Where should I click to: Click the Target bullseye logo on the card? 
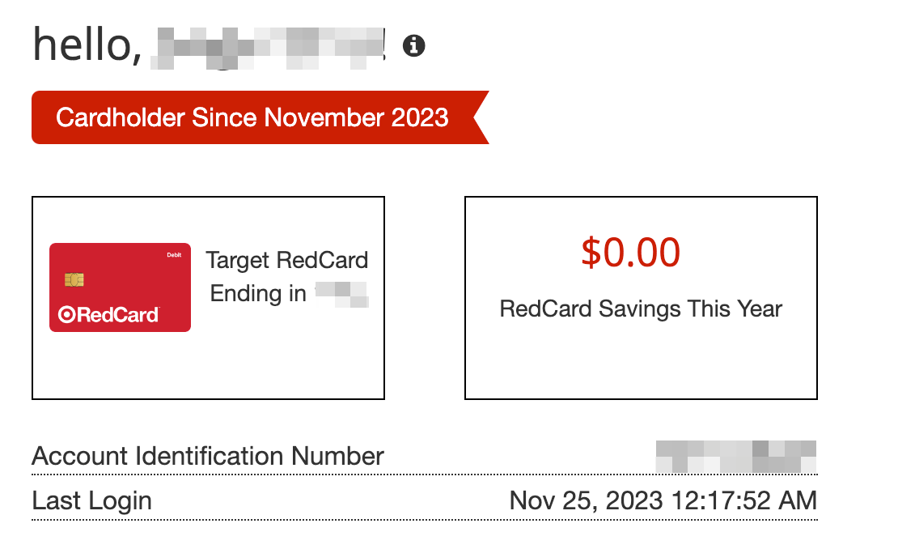(x=66, y=315)
